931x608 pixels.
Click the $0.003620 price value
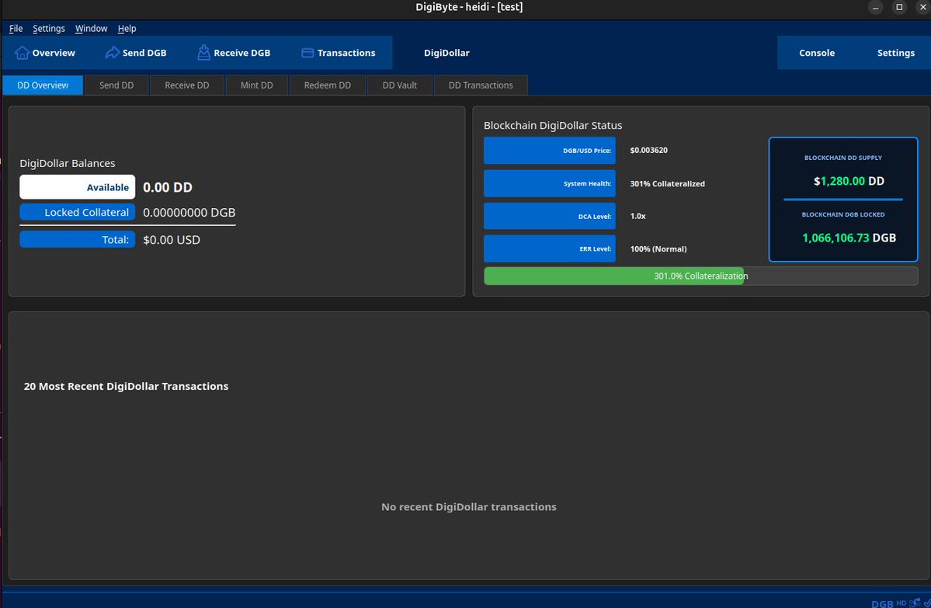click(x=648, y=150)
